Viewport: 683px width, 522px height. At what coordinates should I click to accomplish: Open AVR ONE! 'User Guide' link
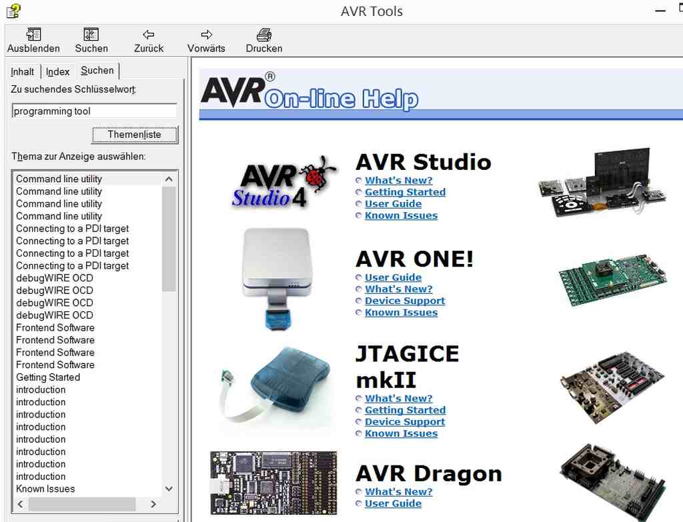click(x=394, y=277)
